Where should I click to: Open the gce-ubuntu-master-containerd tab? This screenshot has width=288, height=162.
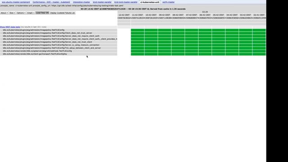16,2
